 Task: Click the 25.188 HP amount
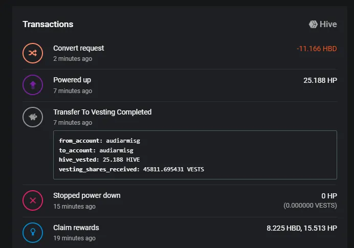coord(320,80)
